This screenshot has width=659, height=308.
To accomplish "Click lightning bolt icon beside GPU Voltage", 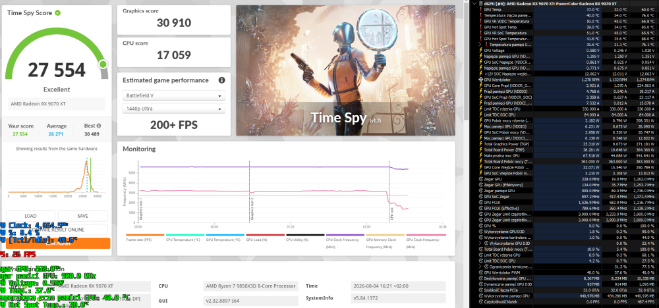I will [482, 51].
